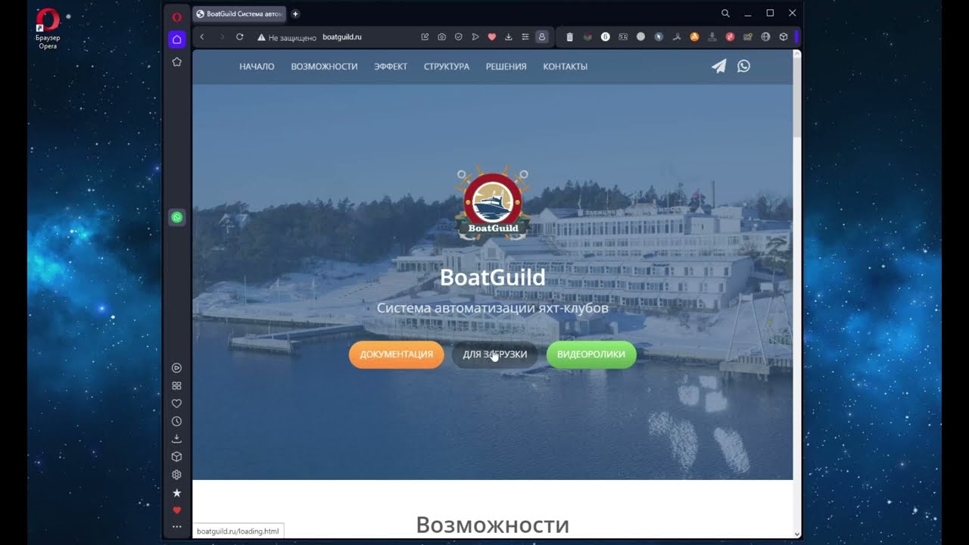Go to СТРУКТУРА menu item
The image size is (969, 545).
(447, 67)
